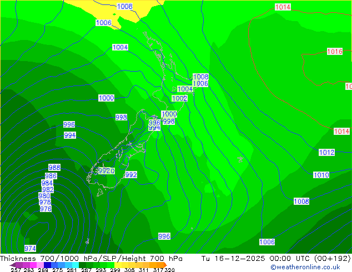Click the Chatham Islands outline
The width and height of the screenshot is (352, 272).
240,159
